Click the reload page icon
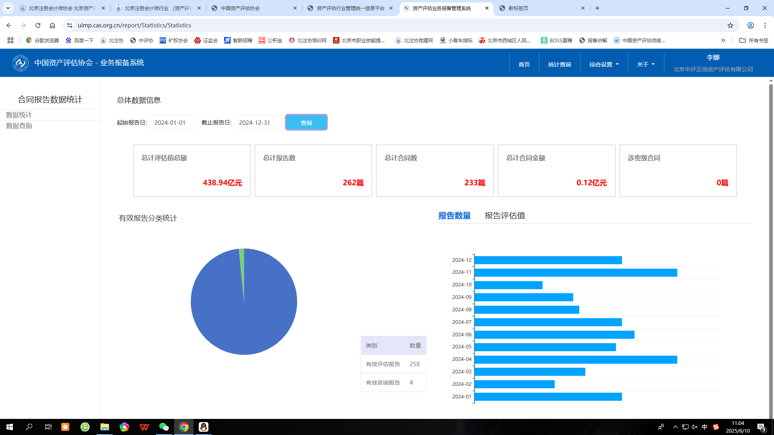 pos(38,25)
